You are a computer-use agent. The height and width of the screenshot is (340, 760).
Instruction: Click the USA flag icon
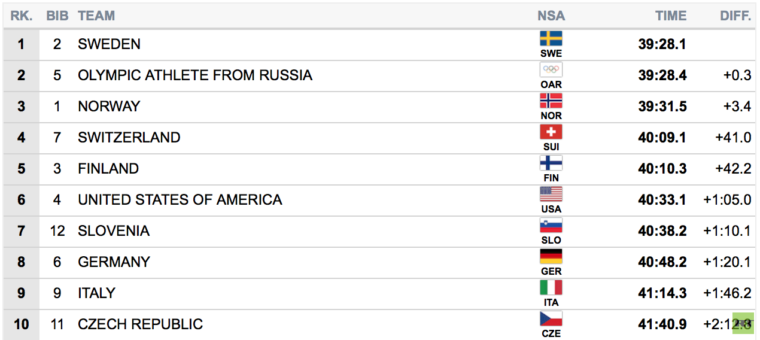click(551, 195)
